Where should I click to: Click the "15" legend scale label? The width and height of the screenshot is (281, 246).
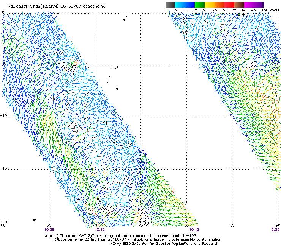pyautogui.click(x=195, y=10)
